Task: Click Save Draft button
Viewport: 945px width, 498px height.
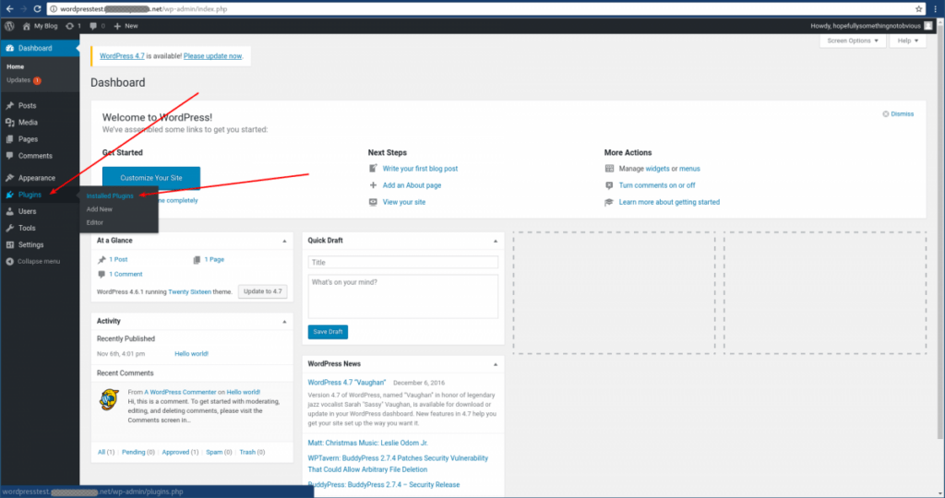Action: tap(328, 332)
